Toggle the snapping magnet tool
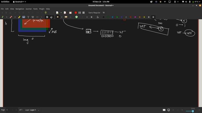202x113 pixels. [x=51, y=17]
